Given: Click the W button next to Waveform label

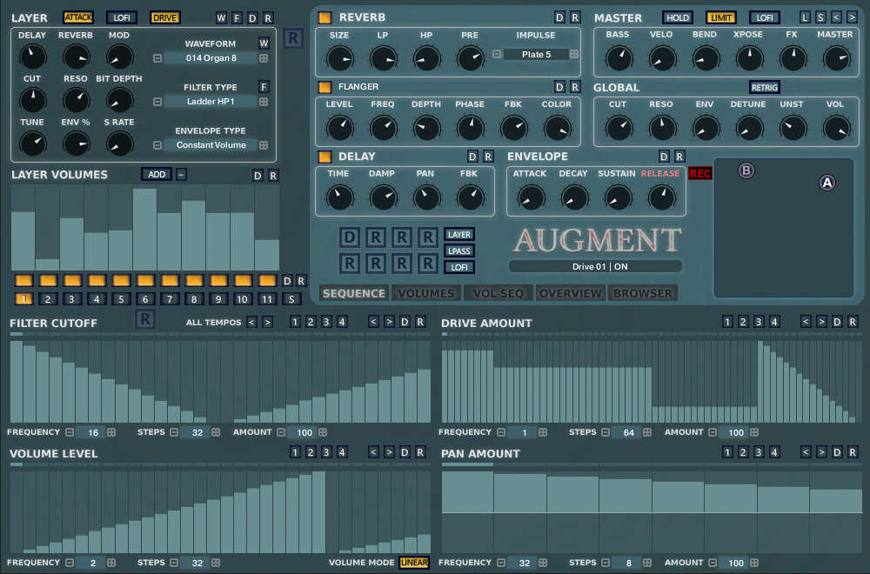Looking at the screenshot, I should tap(264, 43).
